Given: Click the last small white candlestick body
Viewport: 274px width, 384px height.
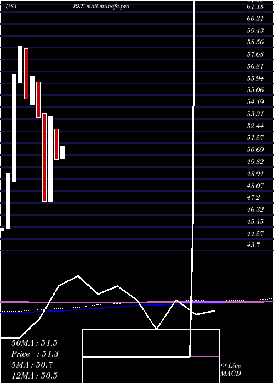Looking at the screenshot, I should 62,153.
